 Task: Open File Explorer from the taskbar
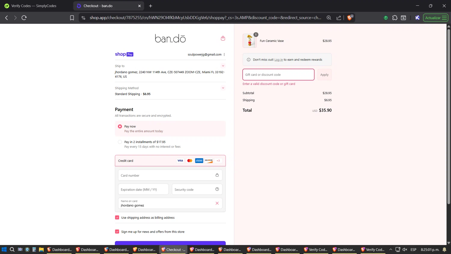point(41,249)
